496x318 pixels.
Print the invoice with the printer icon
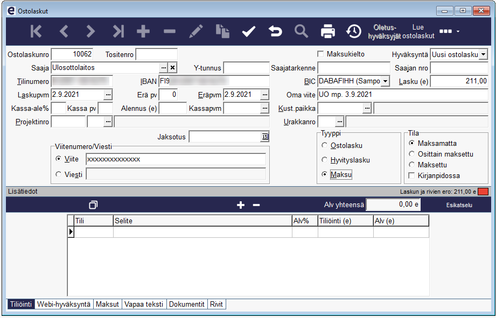point(328,31)
